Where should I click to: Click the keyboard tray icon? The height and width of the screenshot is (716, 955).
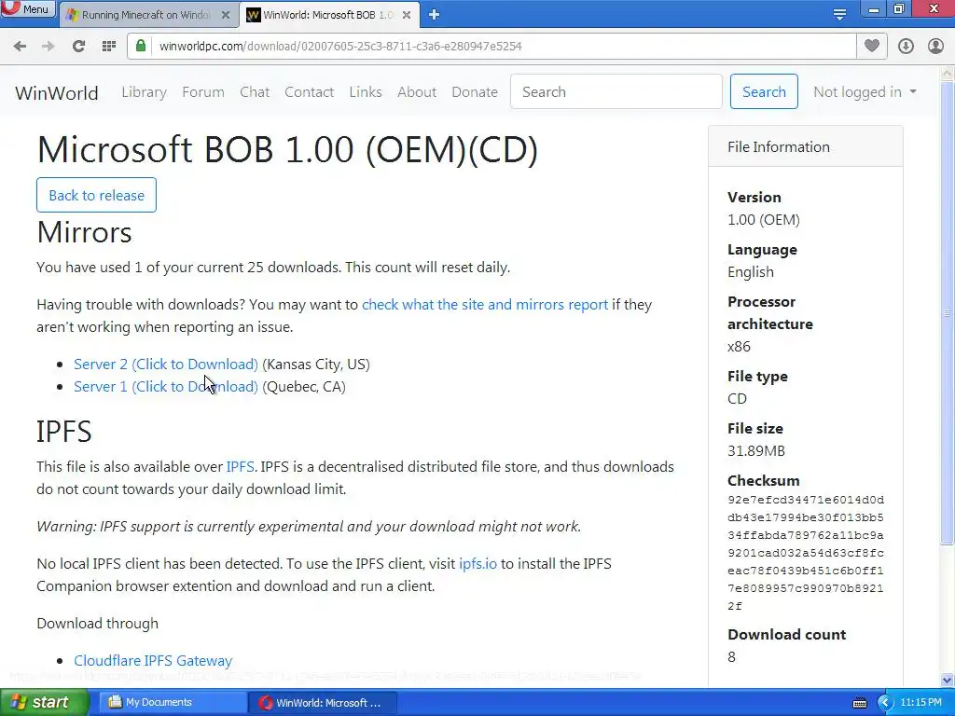[859, 703]
